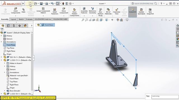
Task: Click Reference Geometry
Action: click(x=93, y=11)
